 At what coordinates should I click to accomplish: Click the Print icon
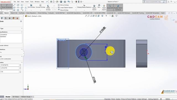(65, 2)
